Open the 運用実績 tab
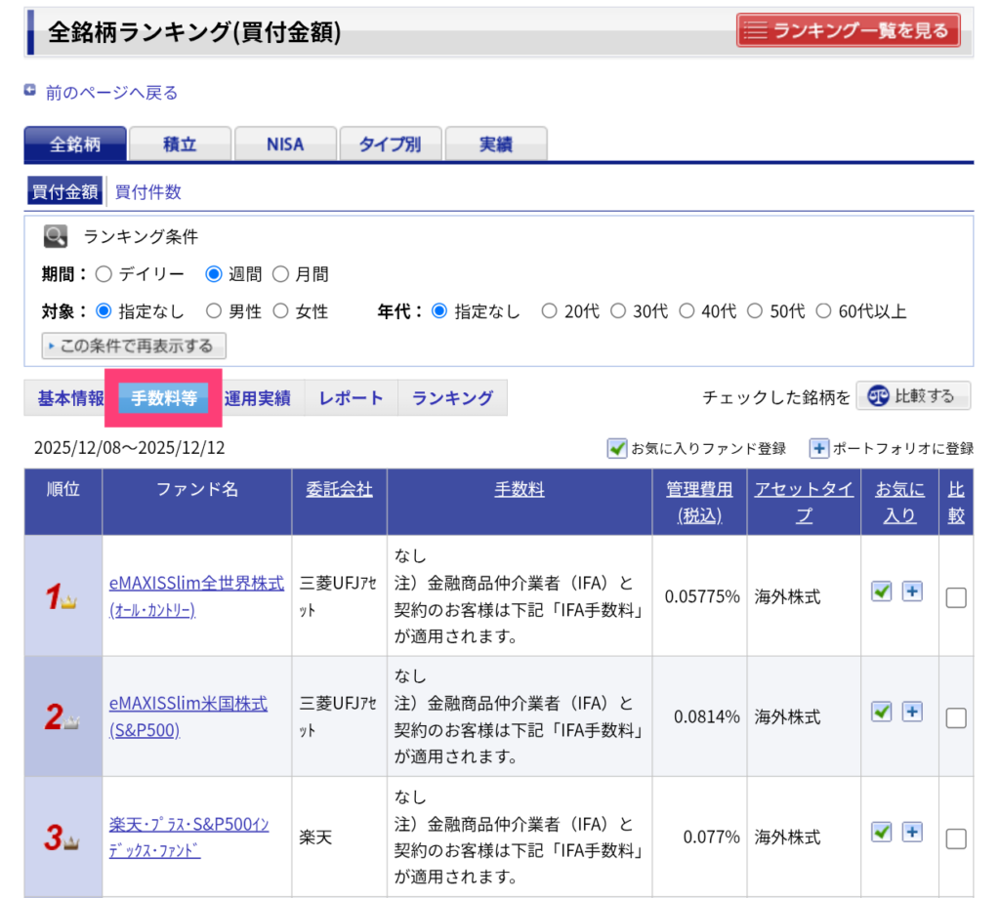The height and width of the screenshot is (898, 1000). tap(257, 398)
